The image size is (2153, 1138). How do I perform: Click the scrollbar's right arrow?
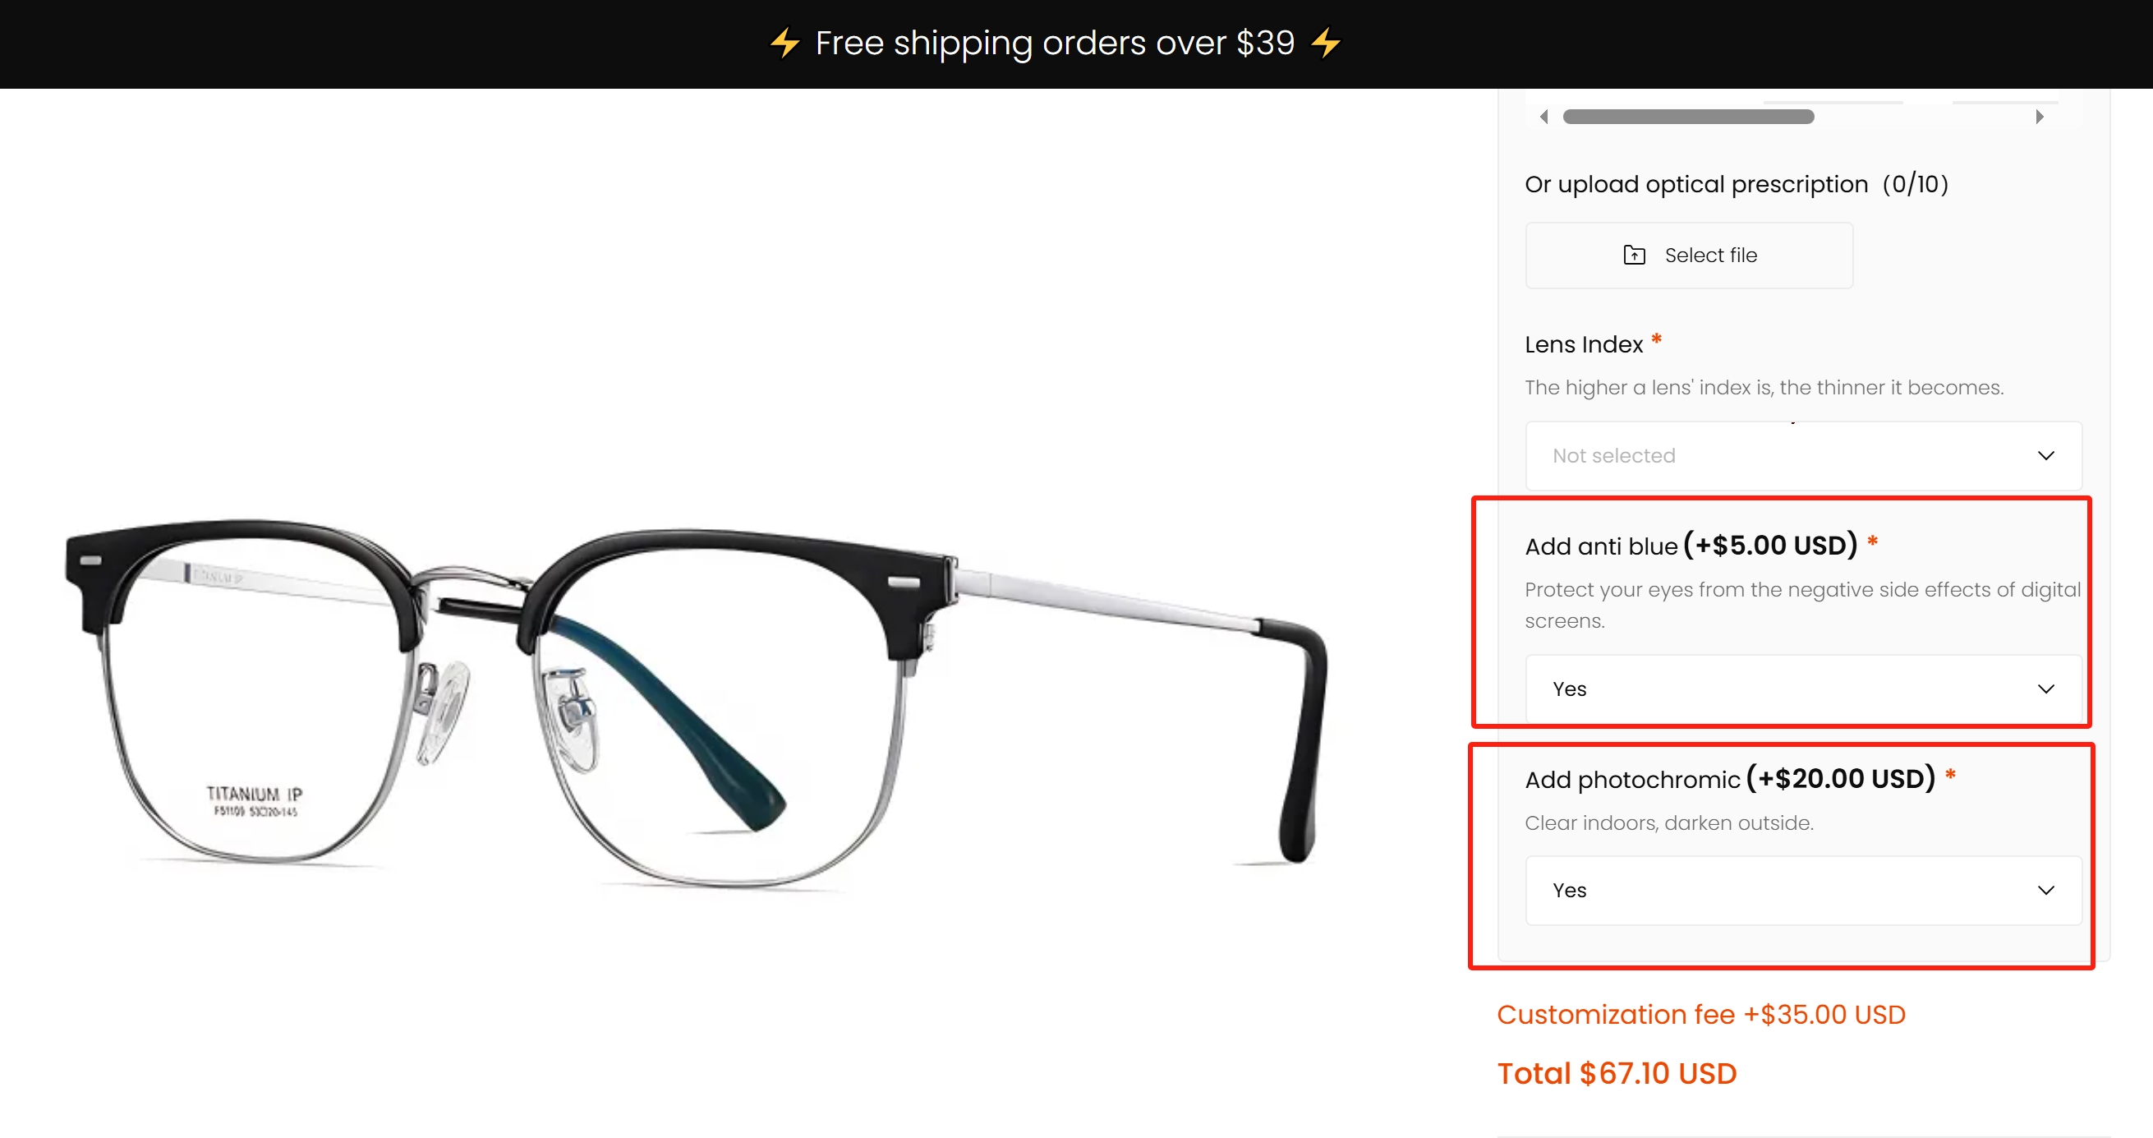pos(2039,117)
